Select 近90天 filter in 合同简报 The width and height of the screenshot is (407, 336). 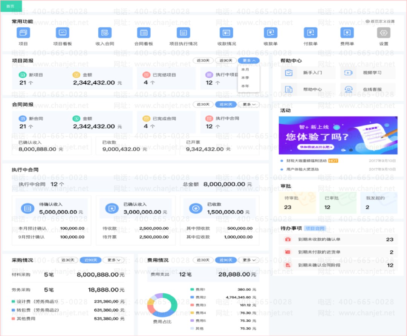point(226,104)
